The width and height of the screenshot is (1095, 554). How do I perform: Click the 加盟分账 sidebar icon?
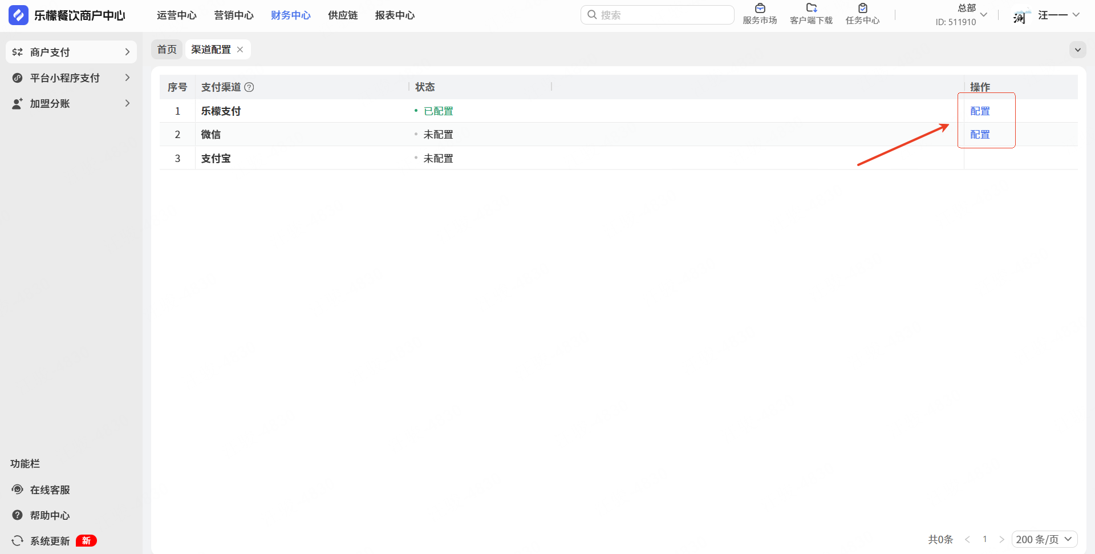click(x=18, y=103)
